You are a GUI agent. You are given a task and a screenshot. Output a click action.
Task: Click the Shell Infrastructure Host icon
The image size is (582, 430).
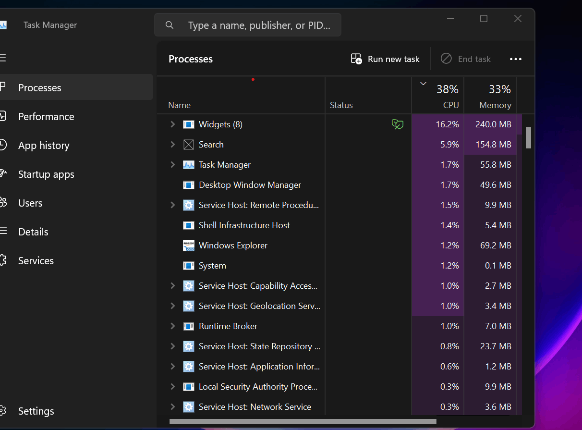[x=189, y=225]
